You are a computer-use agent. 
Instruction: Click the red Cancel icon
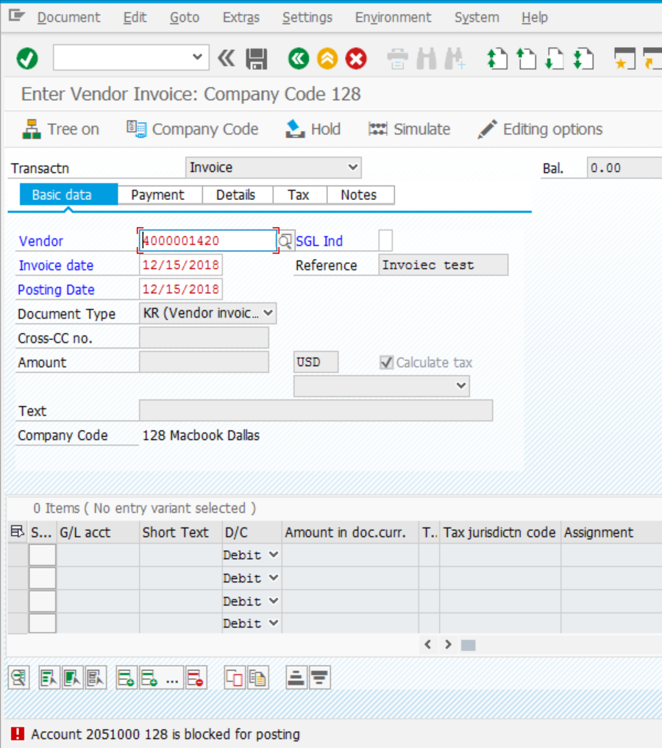pos(356,59)
